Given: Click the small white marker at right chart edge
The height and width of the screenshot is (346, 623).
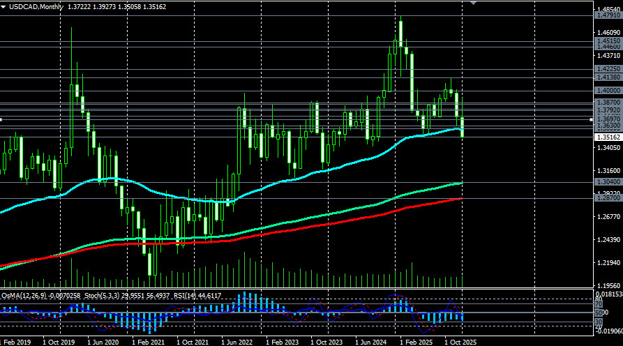Looking at the screenshot, I should [x=591, y=120].
